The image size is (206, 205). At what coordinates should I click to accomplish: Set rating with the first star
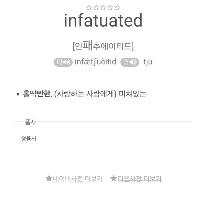click(89, 7)
